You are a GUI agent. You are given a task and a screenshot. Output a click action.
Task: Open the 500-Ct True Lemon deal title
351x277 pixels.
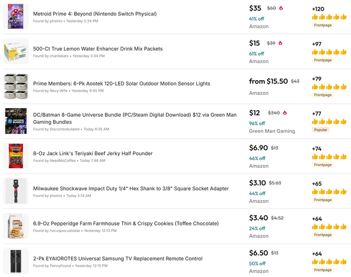point(98,49)
